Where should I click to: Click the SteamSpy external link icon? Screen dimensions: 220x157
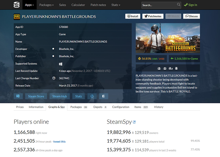[134, 122]
